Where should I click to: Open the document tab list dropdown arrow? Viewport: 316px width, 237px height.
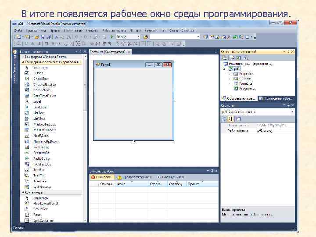point(216,52)
